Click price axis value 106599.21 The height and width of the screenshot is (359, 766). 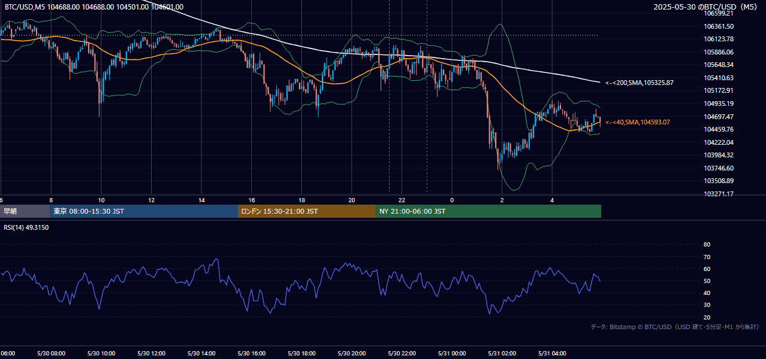(718, 13)
